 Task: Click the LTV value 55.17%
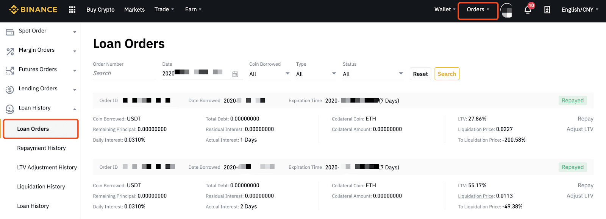pyautogui.click(x=477, y=185)
